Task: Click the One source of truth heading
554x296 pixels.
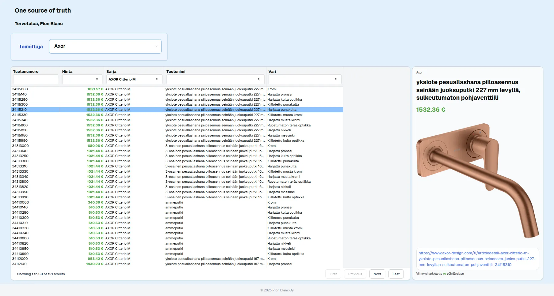Action: (43, 10)
